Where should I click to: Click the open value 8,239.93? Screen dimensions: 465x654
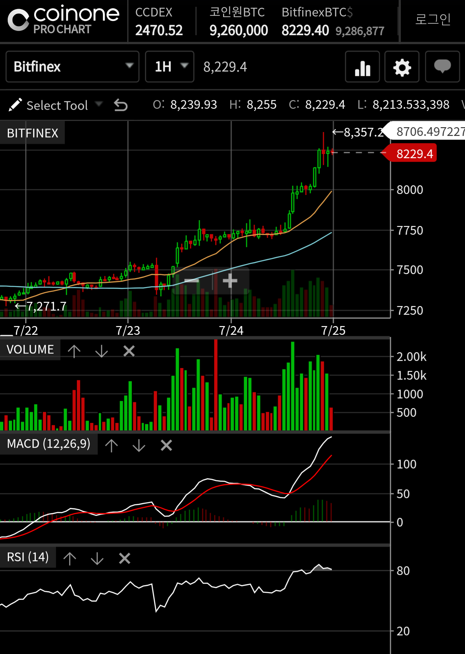click(x=194, y=105)
